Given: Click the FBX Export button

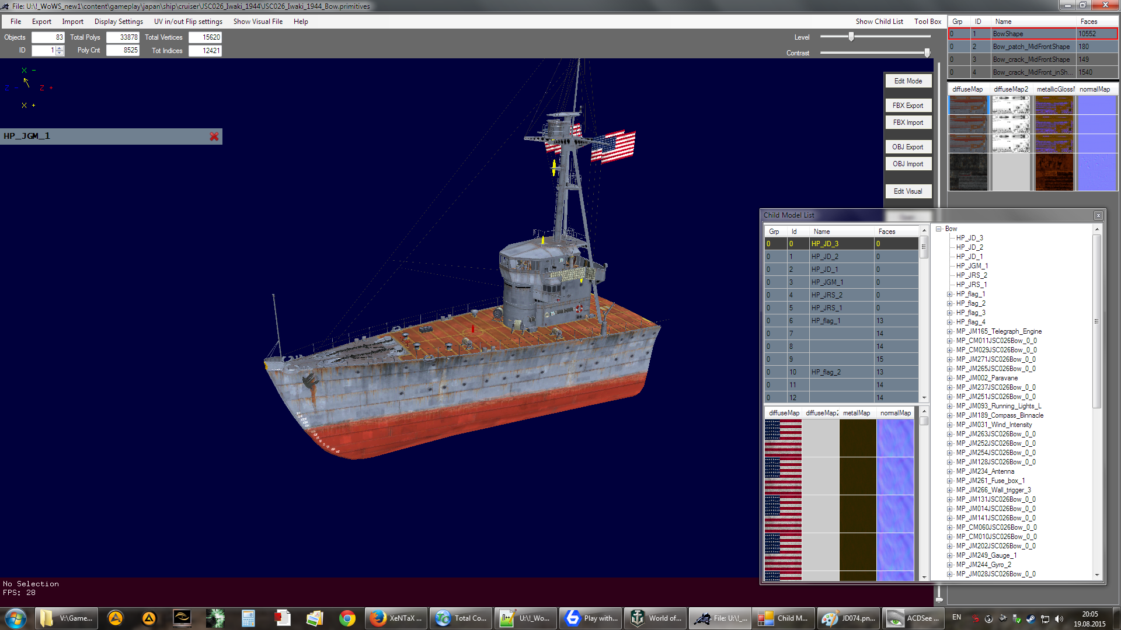Looking at the screenshot, I should pos(907,106).
